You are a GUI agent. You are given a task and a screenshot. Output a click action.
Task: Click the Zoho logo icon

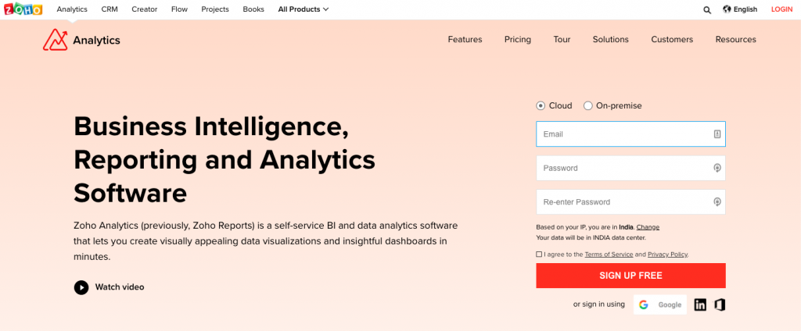tap(23, 9)
